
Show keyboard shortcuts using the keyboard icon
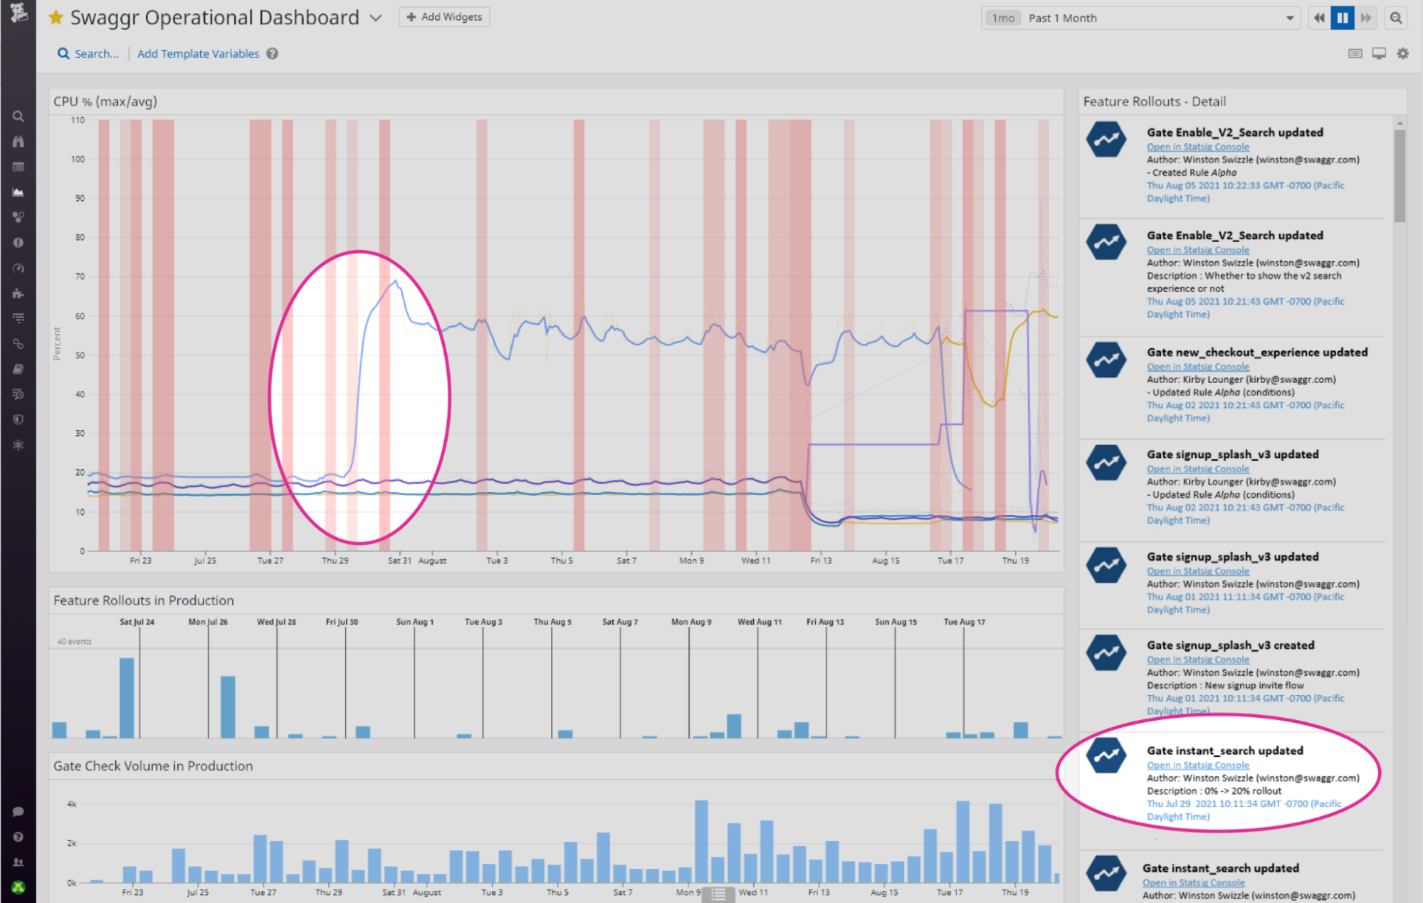pyautogui.click(x=1355, y=53)
